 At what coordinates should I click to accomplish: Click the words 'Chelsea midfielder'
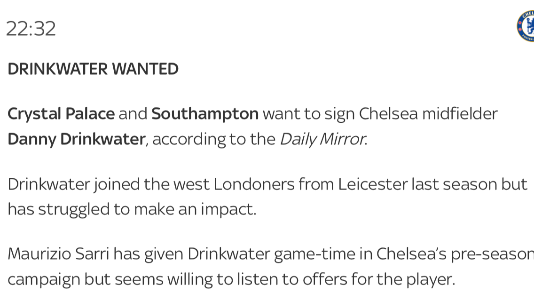[x=428, y=114]
